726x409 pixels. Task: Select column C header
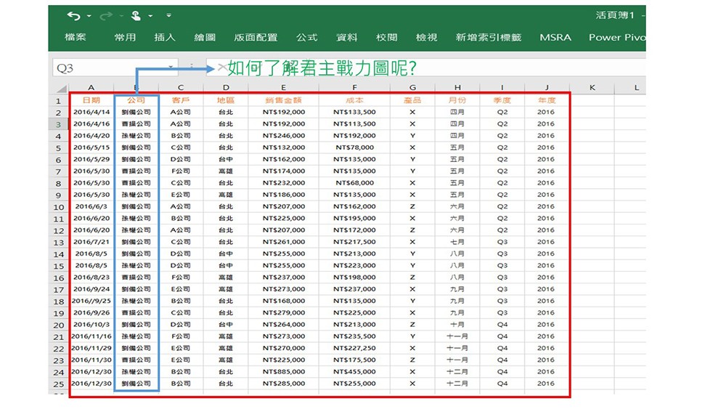click(181, 87)
